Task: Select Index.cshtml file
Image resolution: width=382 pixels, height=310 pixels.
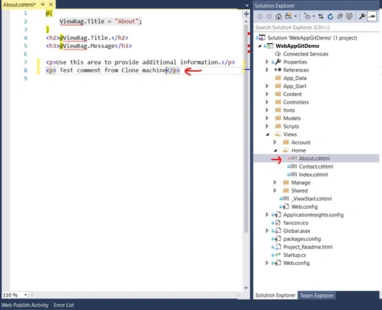Action: coord(314,174)
